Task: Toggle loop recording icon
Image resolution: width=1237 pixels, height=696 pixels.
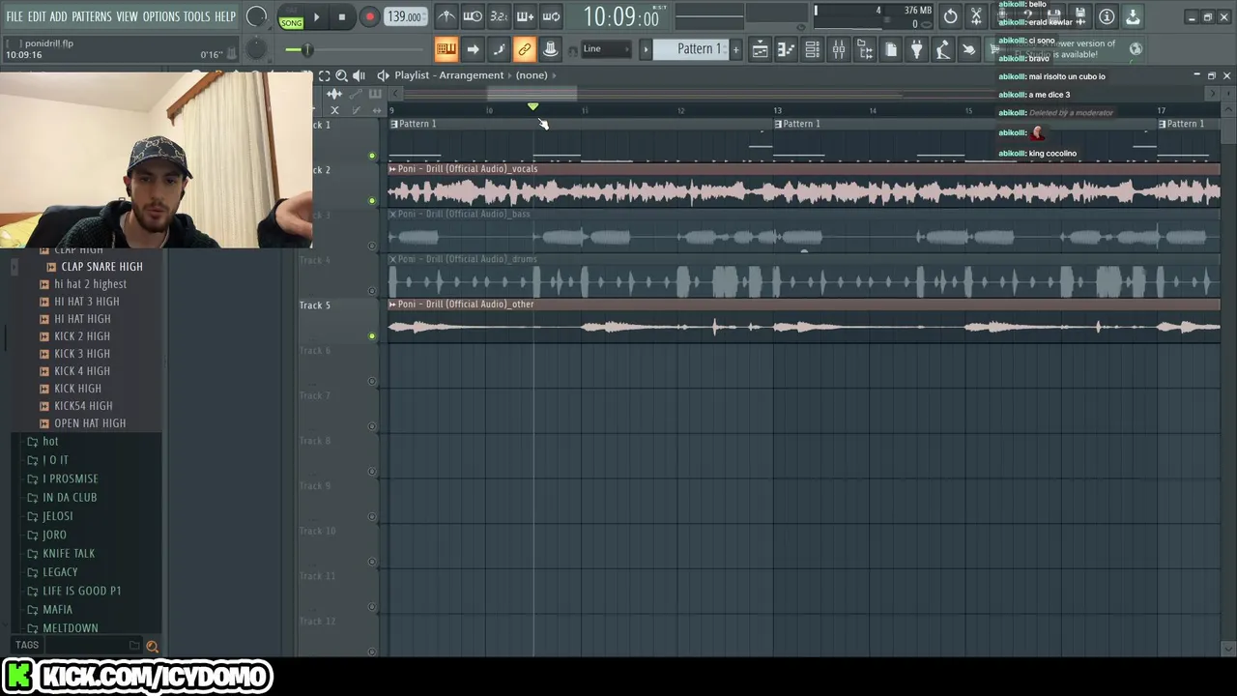Action: pos(551,16)
